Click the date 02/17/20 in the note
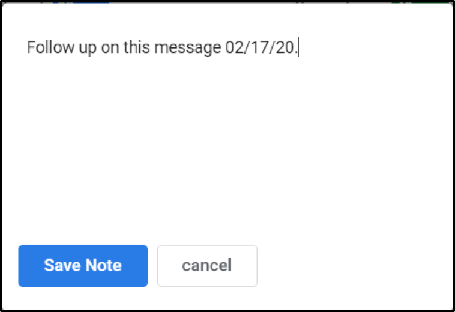Viewport: 455px width, 312px height. coord(261,48)
